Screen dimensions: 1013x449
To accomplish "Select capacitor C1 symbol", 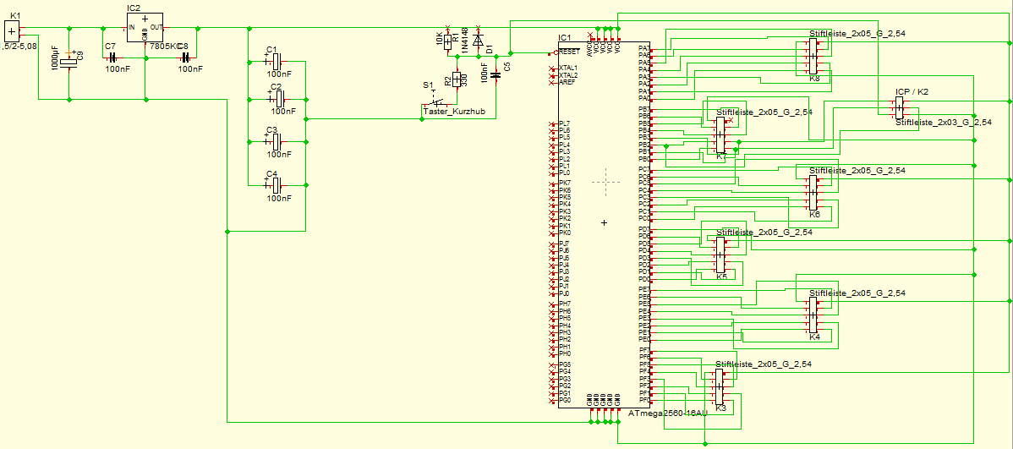I will click(275, 62).
